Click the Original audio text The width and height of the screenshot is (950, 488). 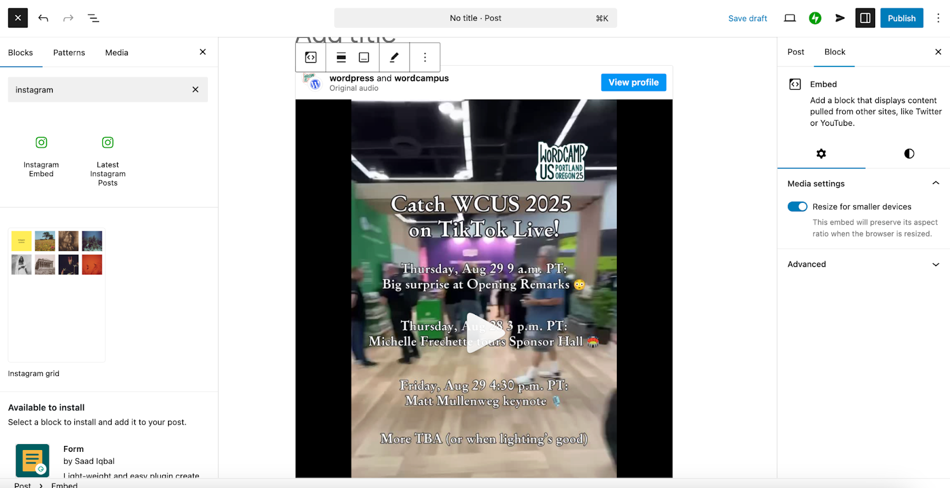[x=354, y=88]
